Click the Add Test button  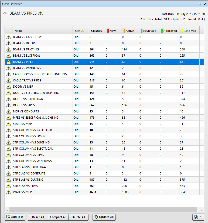click(x=15, y=217)
